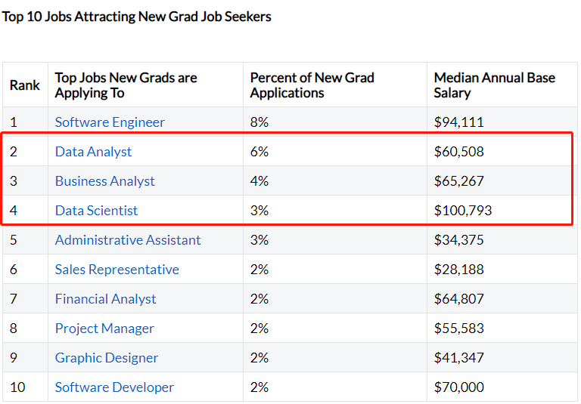The width and height of the screenshot is (581, 404).
Task: Open the Administrative Assistant link
Action: point(128,240)
